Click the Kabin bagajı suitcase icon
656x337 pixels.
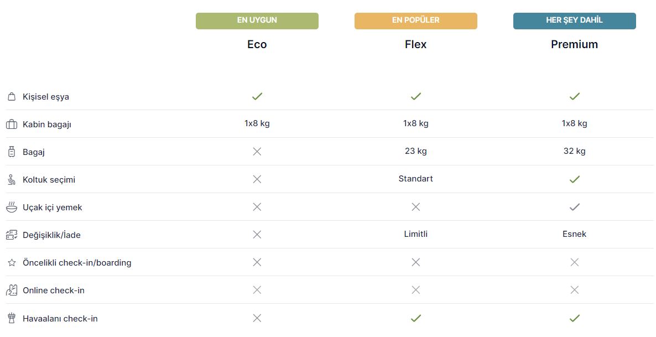coord(12,125)
